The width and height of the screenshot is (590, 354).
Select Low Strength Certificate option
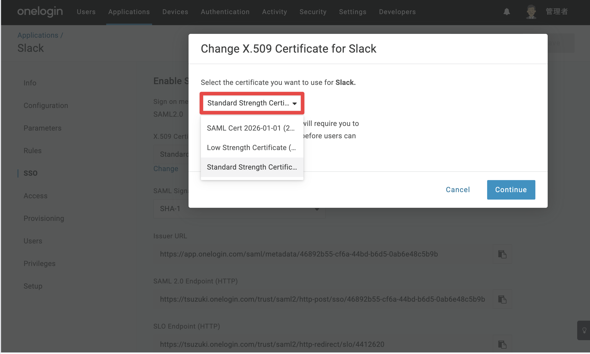(x=252, y=147)
